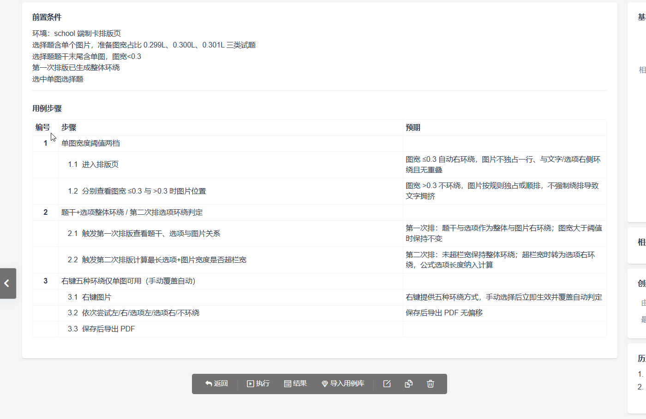Select the 前置条件 heading
This screenshot has height=419, width=646.
[47, 18]
